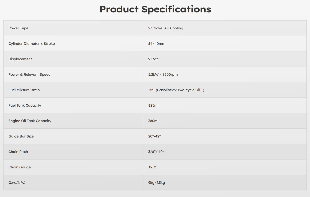Click the 2 Stroke, Air Cooling value
This screenshot has width=310, height=197.
[166, 28]
